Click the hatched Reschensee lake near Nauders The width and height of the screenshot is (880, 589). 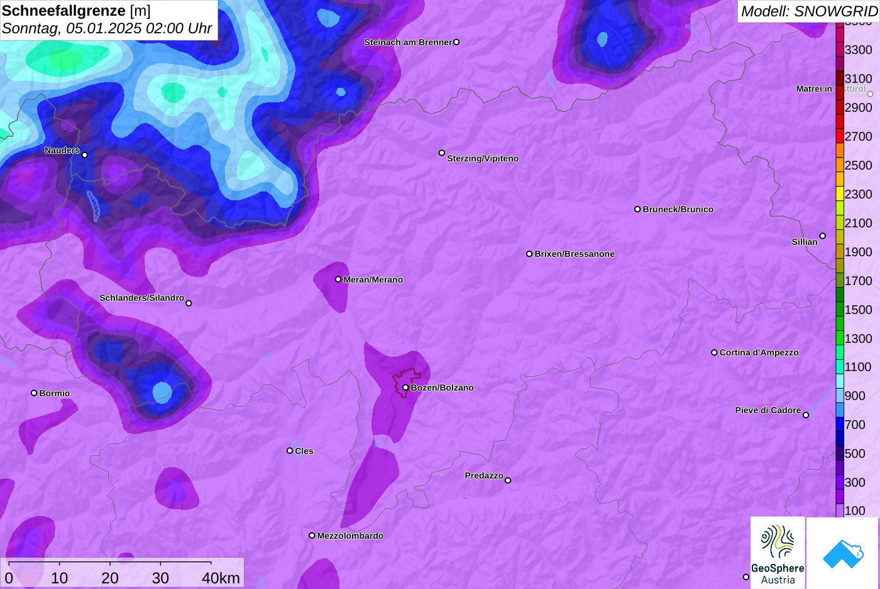[x=93, y=206]
